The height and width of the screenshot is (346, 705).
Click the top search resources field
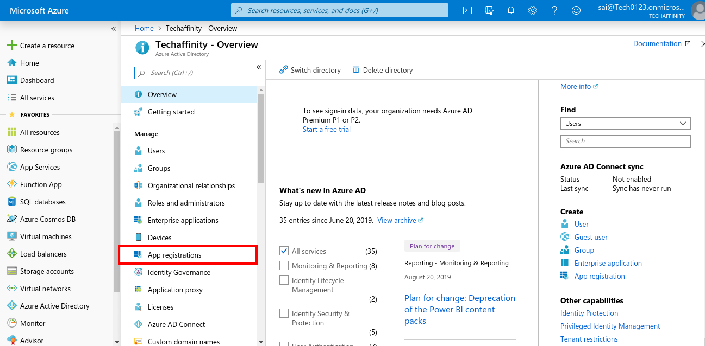pyautogui.click(x=340, y=10)
